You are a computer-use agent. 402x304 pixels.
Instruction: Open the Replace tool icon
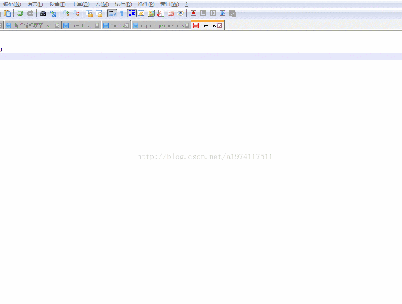pyautogui.click(x=53, y=13)
